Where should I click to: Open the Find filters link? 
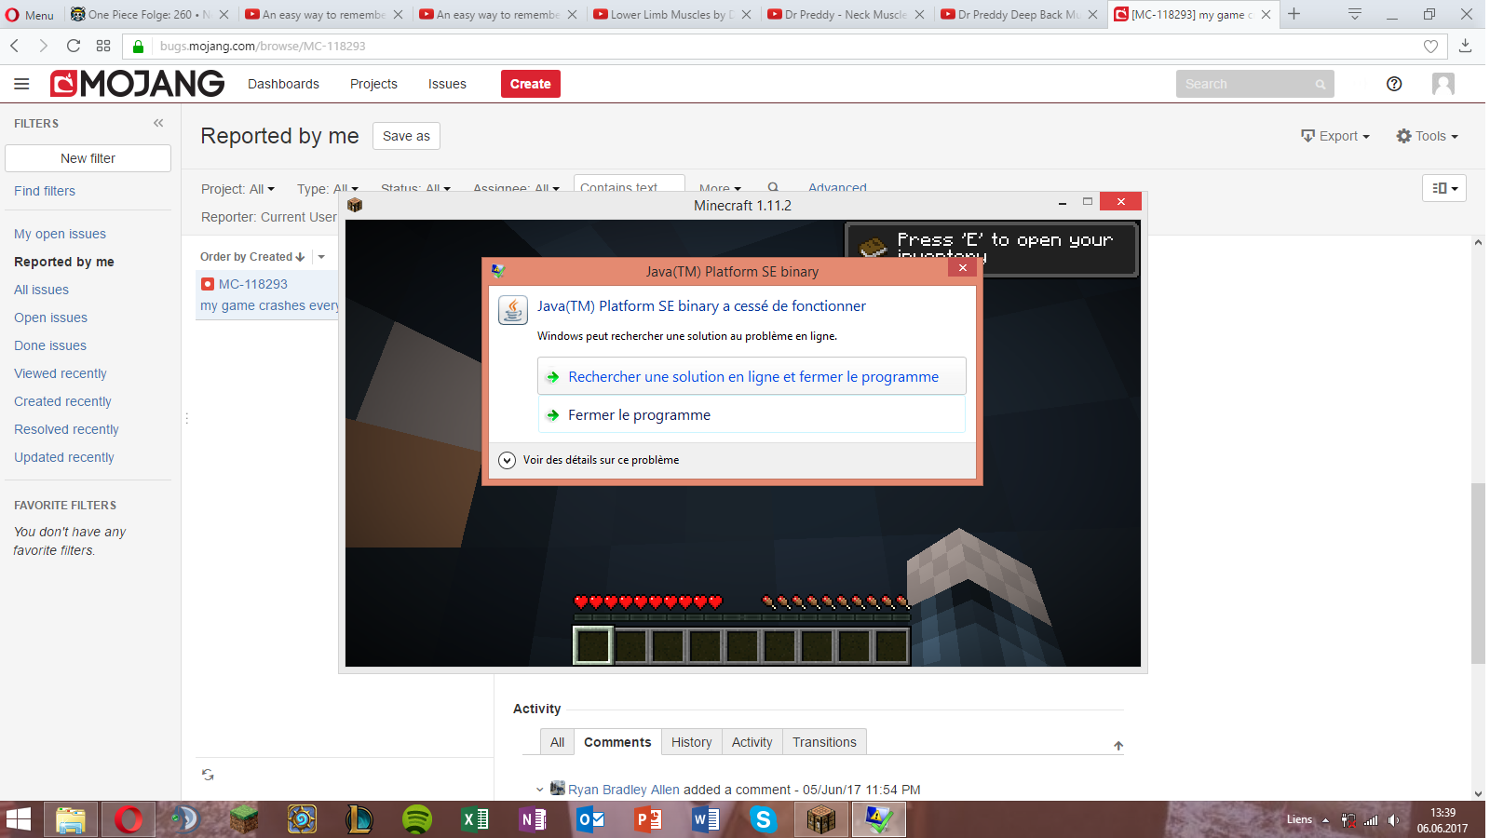45,191
